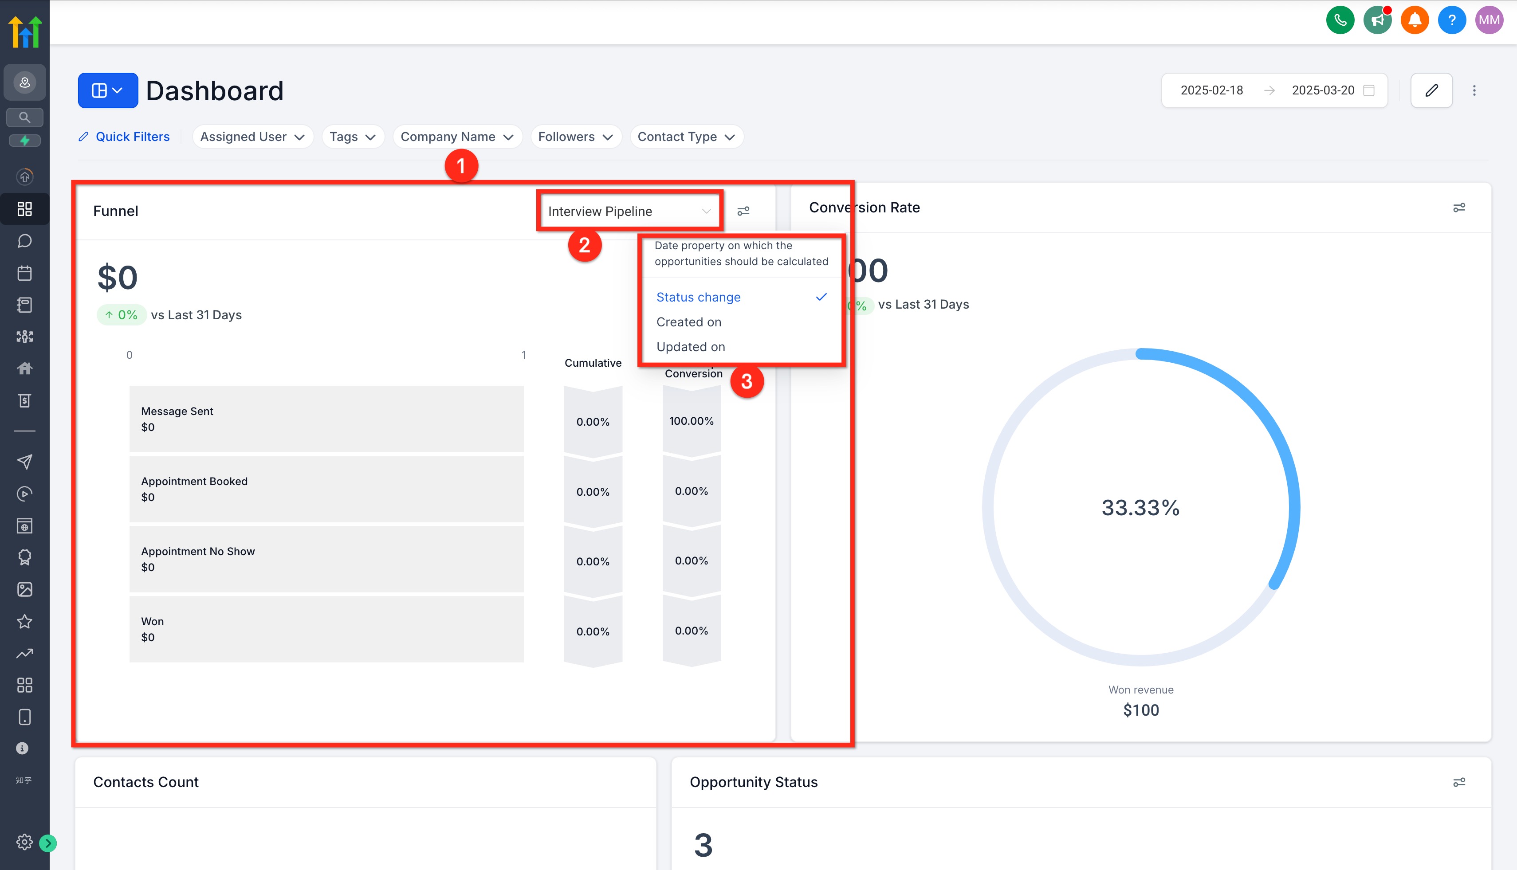Image resolution: width=1517 pixels, height=870 pixels.
Task: Open the Assigned User filter dropdown
Action: tap(252, 137)
